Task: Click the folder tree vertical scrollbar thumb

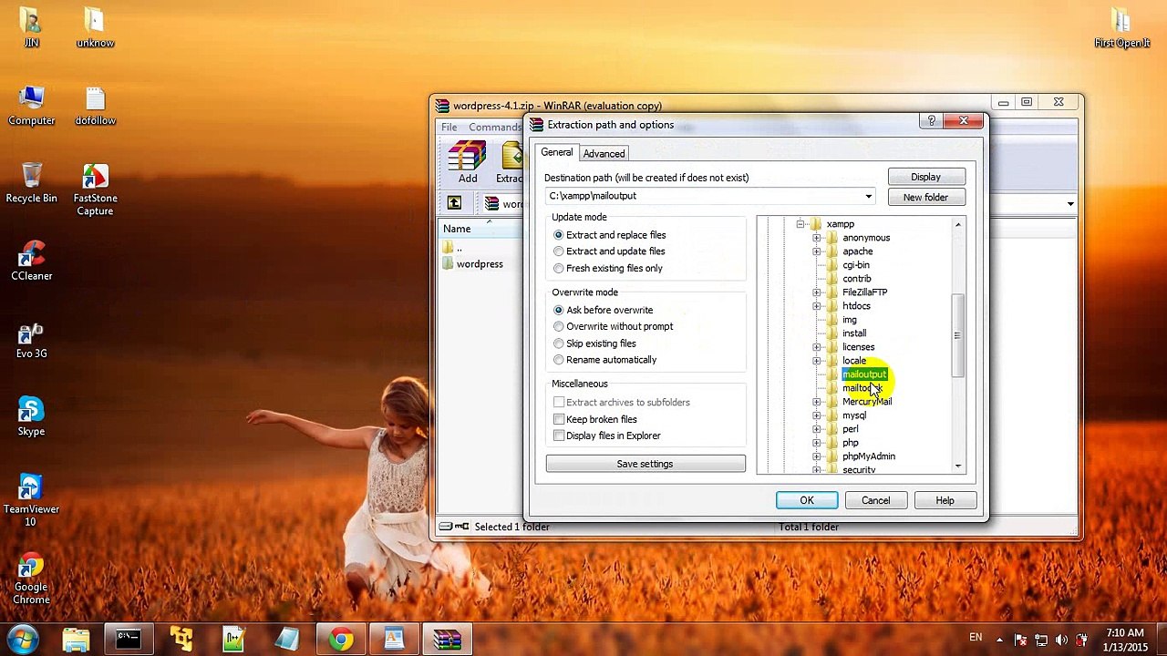Action: pos(957,335)
